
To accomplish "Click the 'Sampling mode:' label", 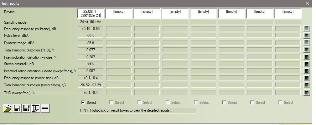I will 16,22.
